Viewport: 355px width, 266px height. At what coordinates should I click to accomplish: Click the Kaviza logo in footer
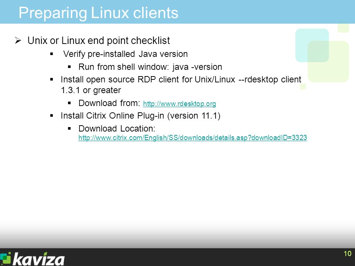[x=32, y=259]
